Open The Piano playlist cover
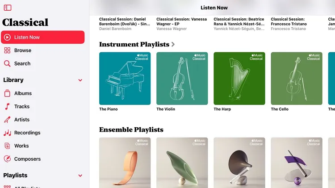 point(125,79)
